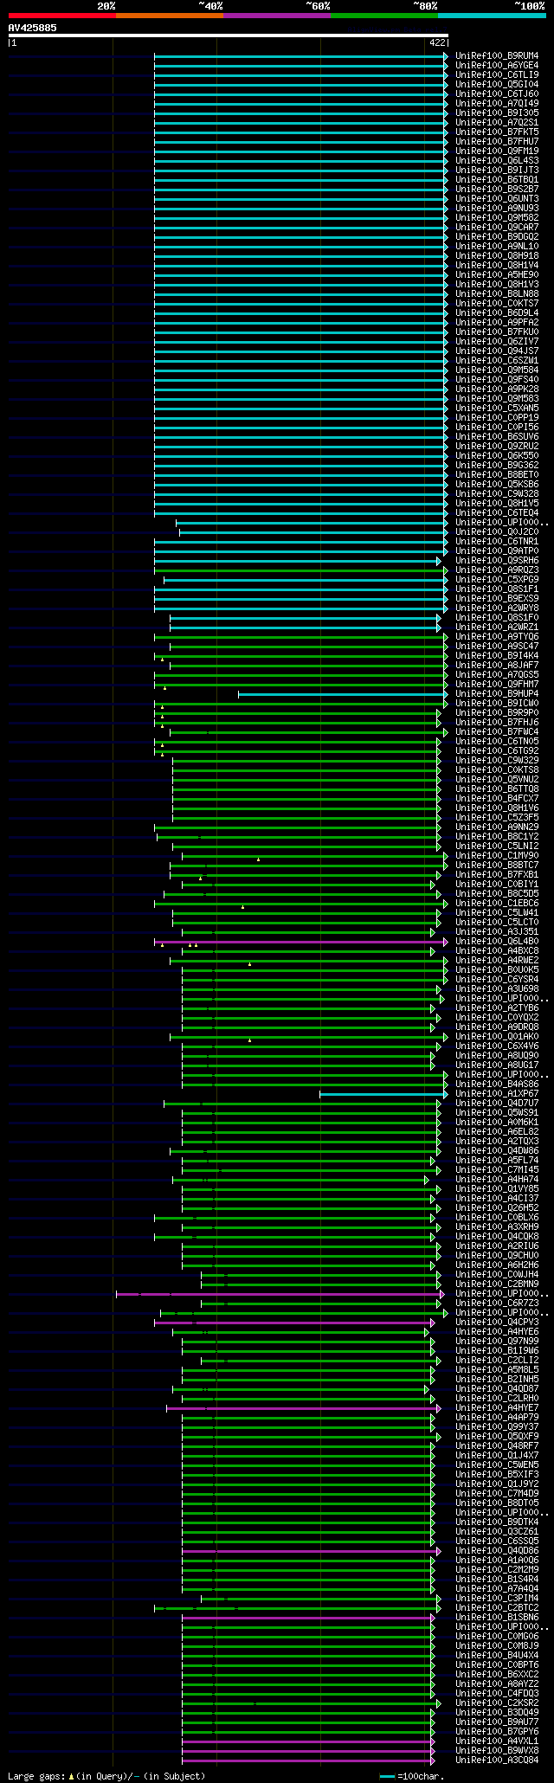Open hit UniRef100_C0PP19
This screenshot has height=1783, width=554.
tap(497, 418)
